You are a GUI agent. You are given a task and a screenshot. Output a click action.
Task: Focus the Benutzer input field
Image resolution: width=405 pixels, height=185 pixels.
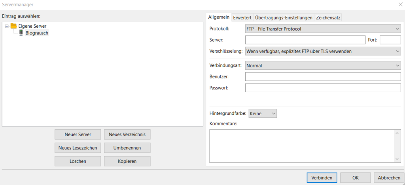point(323,76)
